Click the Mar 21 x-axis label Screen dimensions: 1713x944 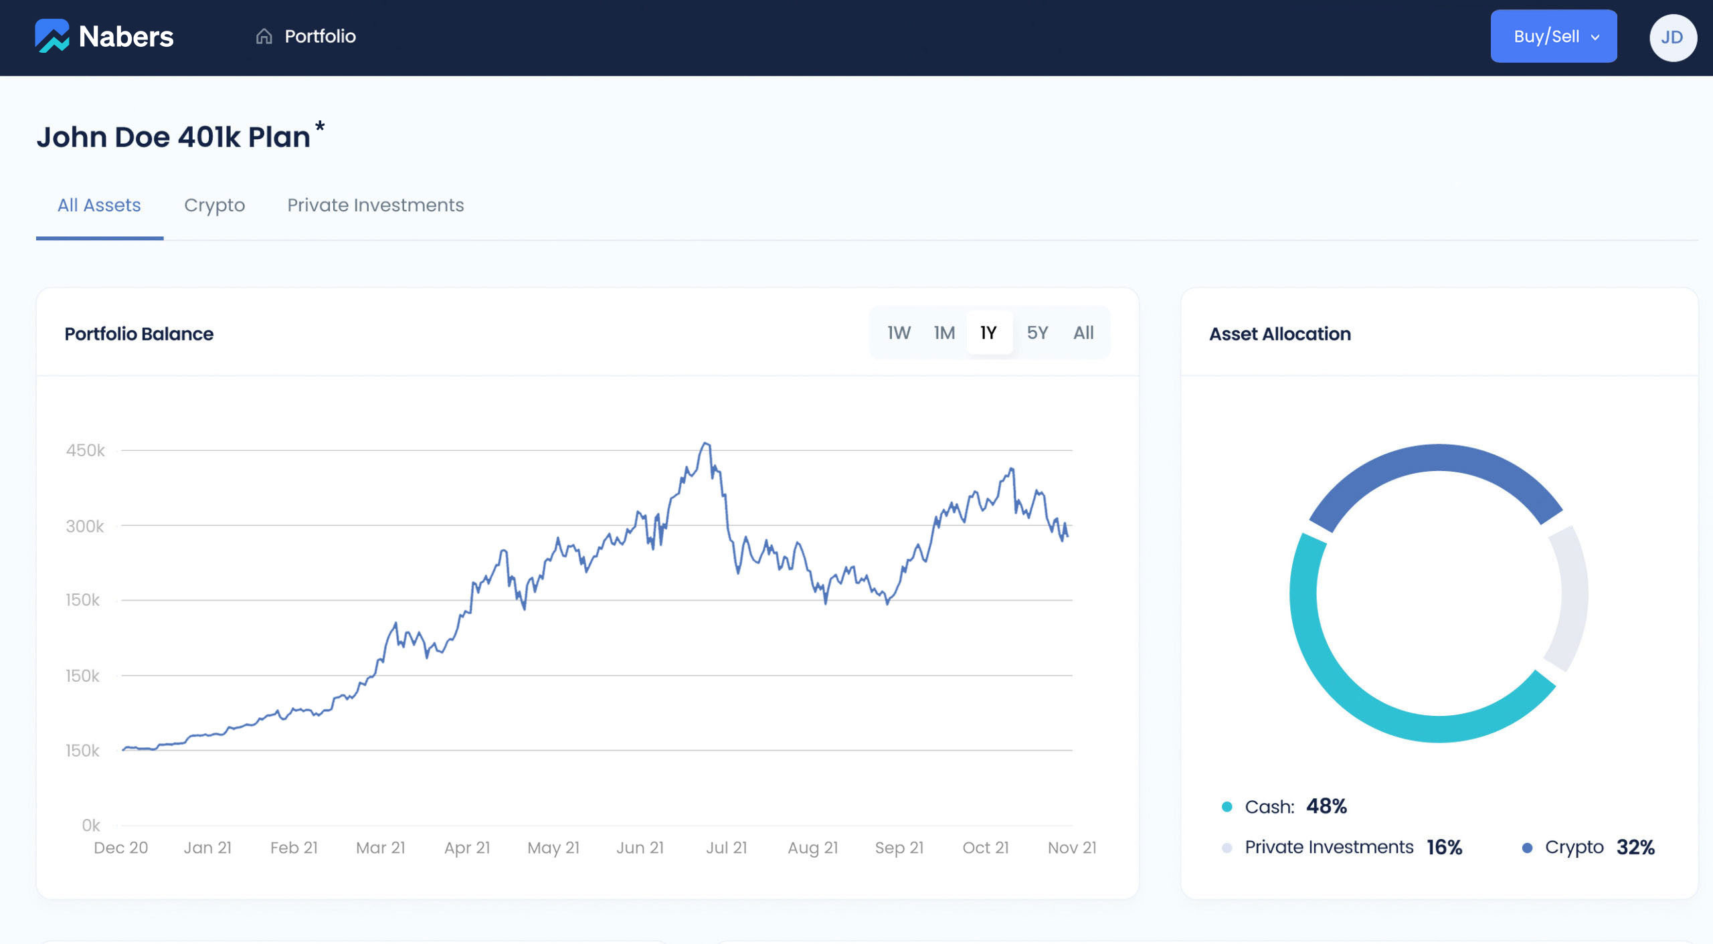[x=381, y=848]
